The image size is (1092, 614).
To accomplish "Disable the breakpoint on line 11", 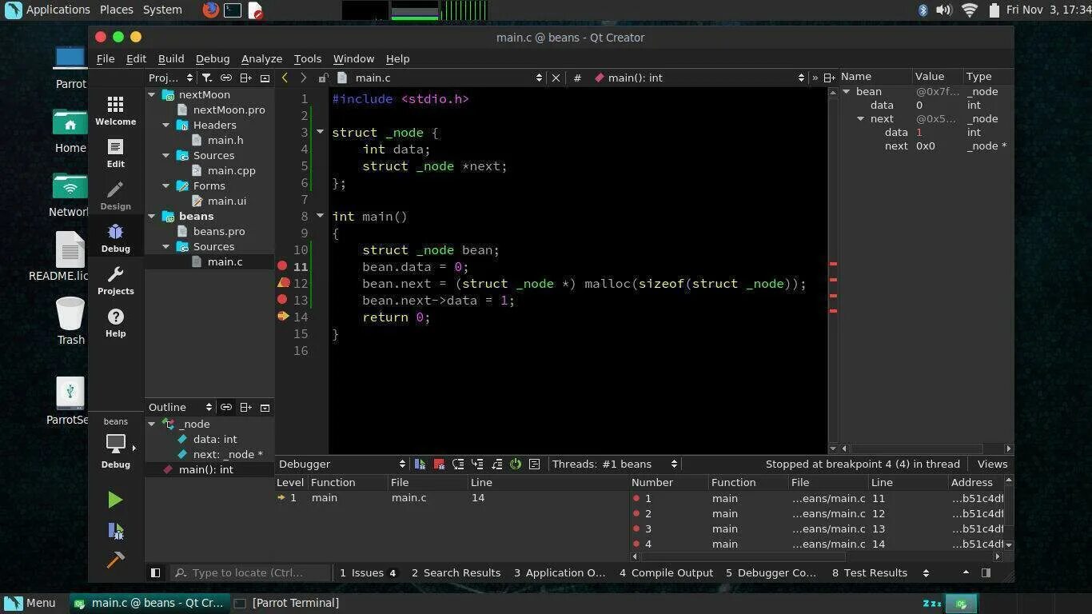I will pyautogui.click(x=283, y=266).
